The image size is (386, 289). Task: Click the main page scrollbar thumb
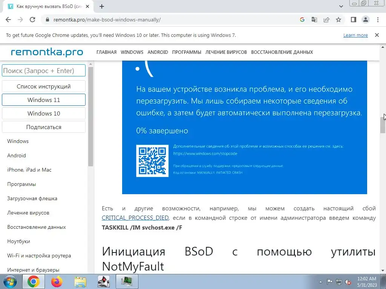pyautogui.click(x=383, y=125)
